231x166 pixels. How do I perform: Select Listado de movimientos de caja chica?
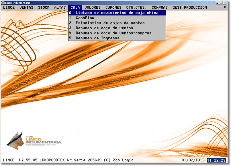pos(117,13)
